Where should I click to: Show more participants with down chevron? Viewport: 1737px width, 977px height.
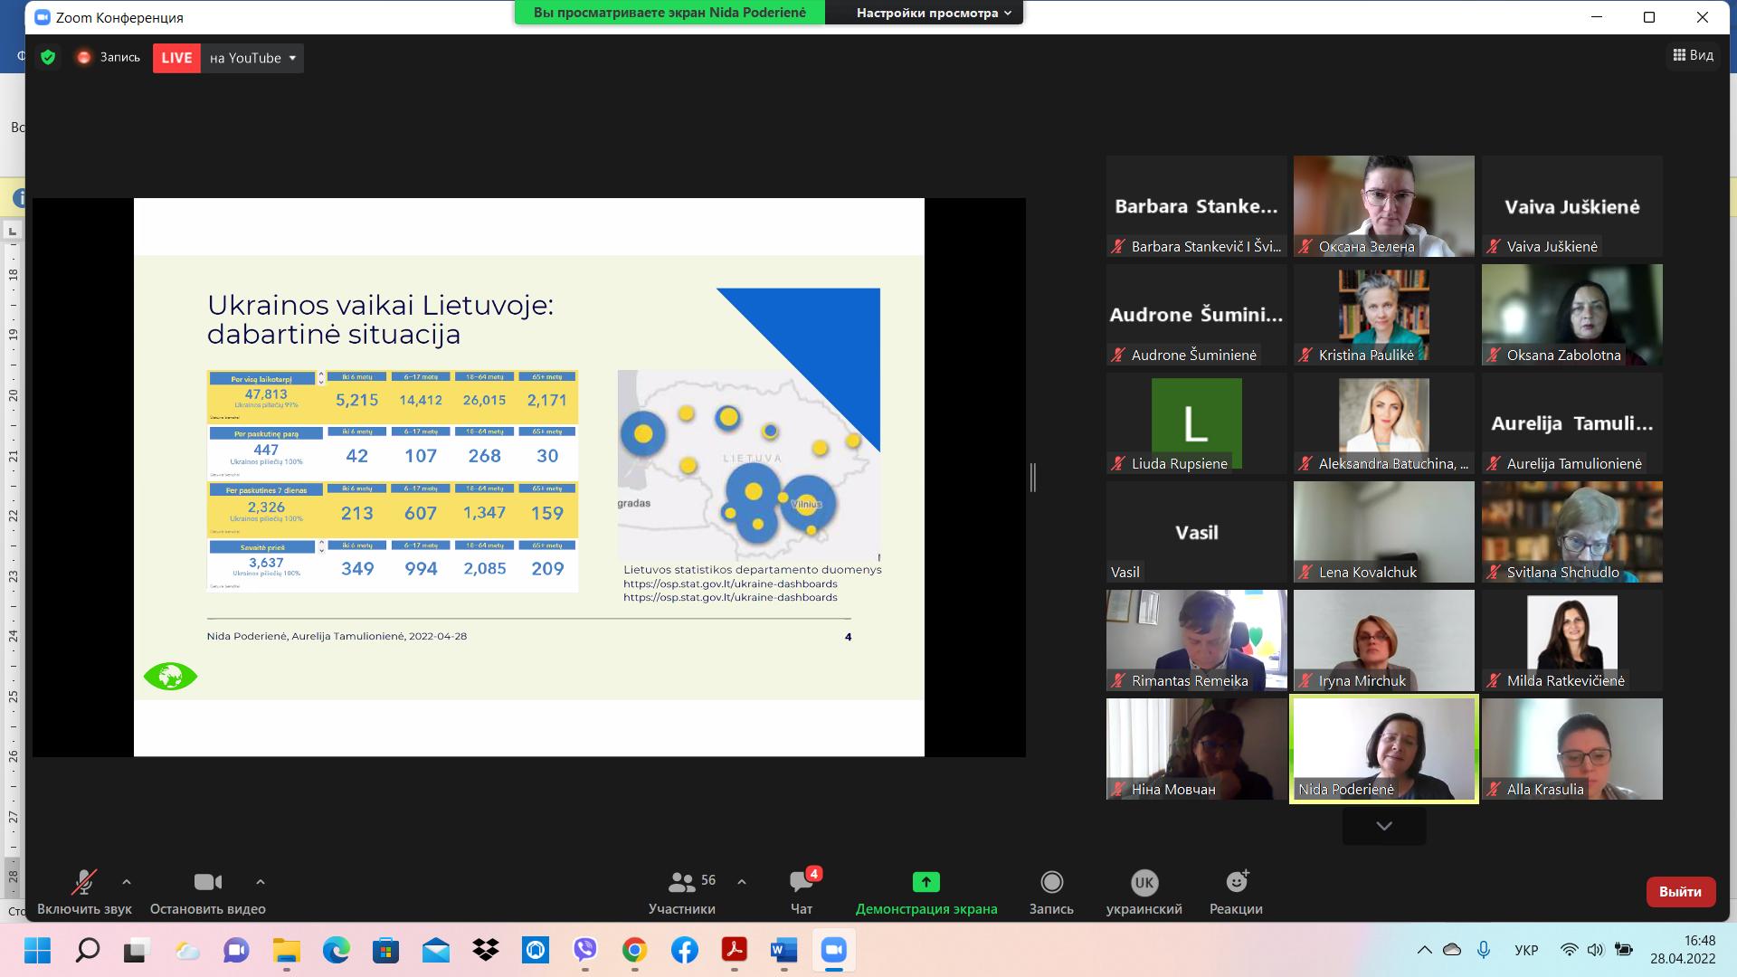point(1383,826)
